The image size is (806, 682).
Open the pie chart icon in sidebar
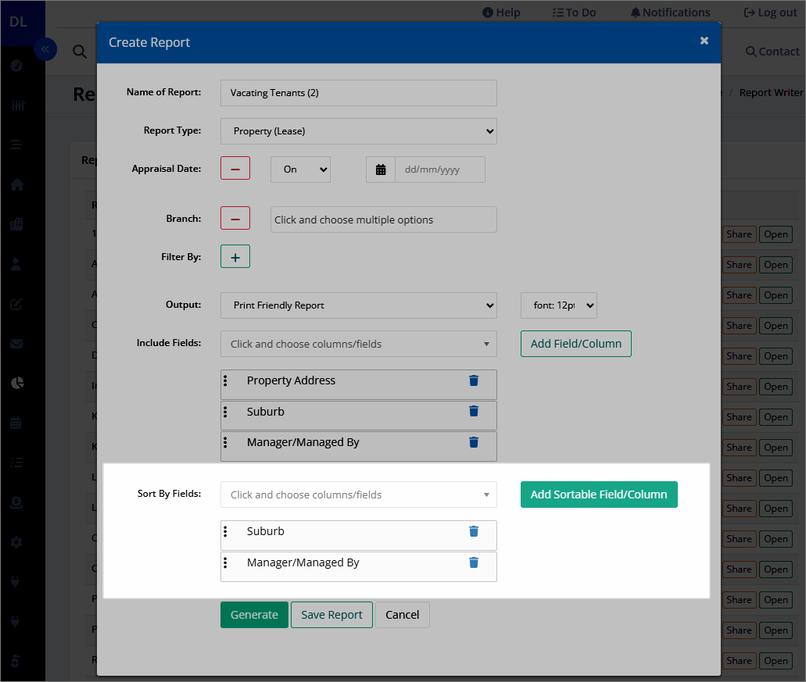tap(17, 383)
